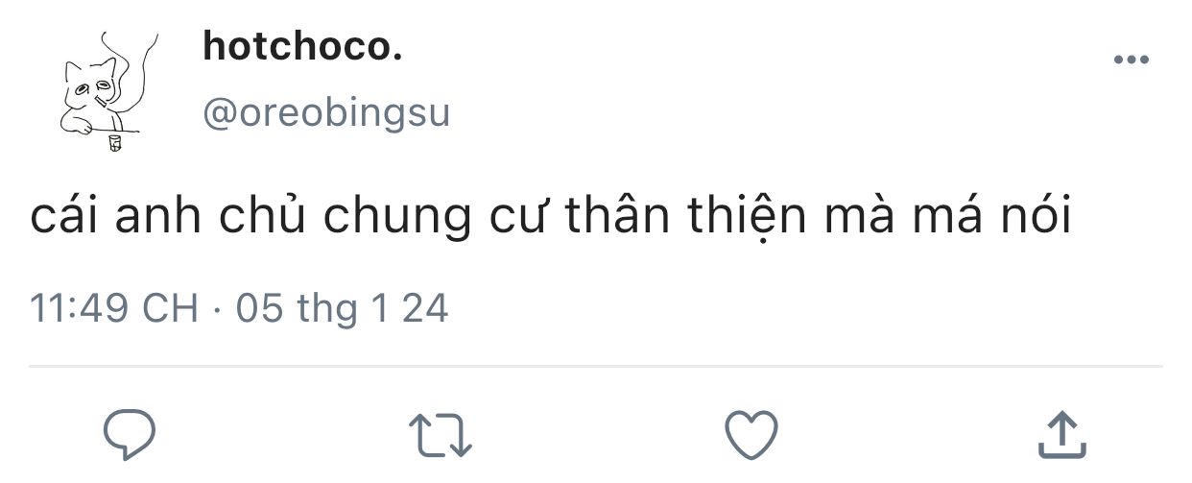Click the display name hotchoco.
This screenshot has width=1192, height=483.
(302, 46)
